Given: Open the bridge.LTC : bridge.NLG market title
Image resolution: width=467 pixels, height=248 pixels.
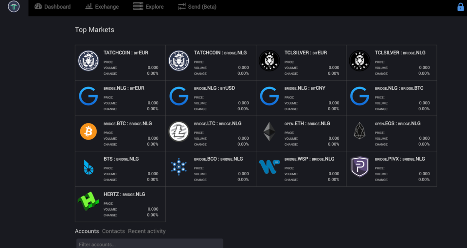Looking at the screenshot, I should [x=218, y=123].
